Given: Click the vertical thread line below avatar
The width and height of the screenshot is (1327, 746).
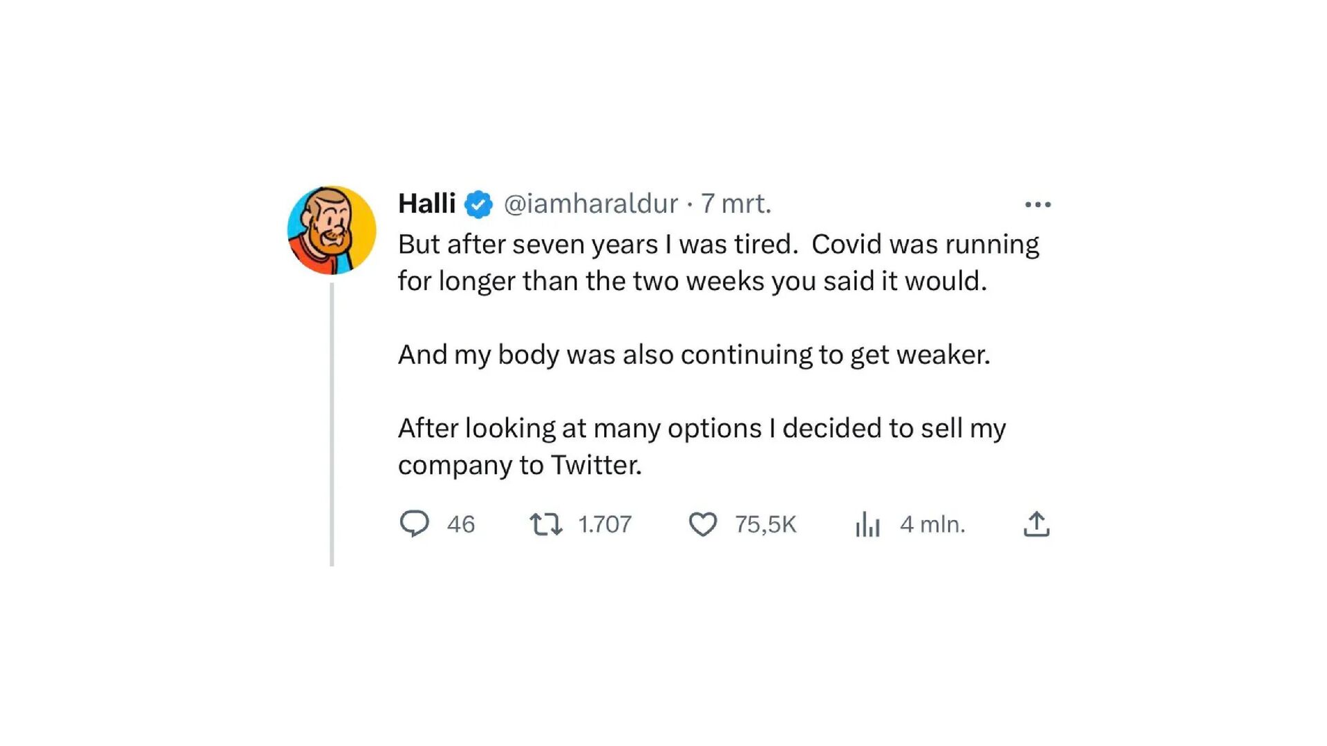Looking at the screenshot, I should (x=332, y=425).
